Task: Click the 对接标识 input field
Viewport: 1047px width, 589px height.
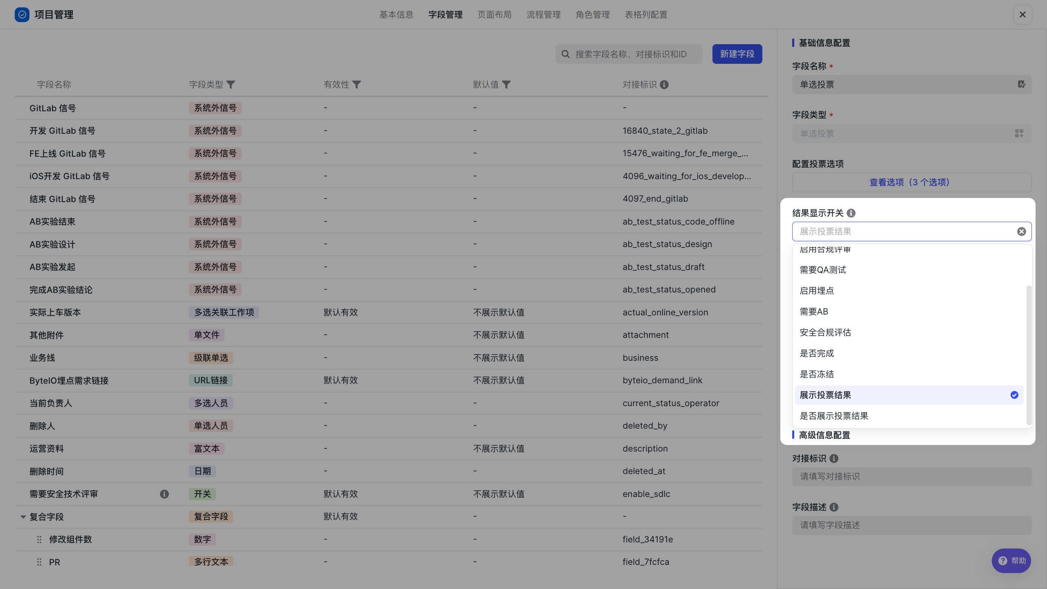Action: coord(912,477)
